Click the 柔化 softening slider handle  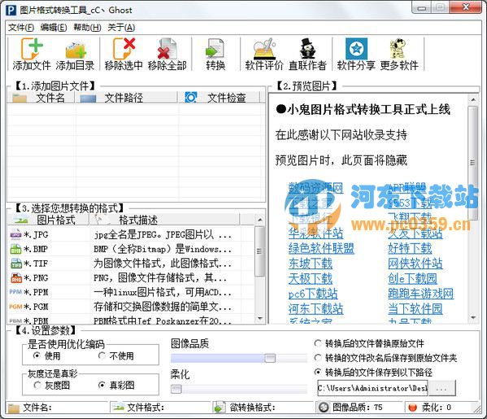(176, 389)
